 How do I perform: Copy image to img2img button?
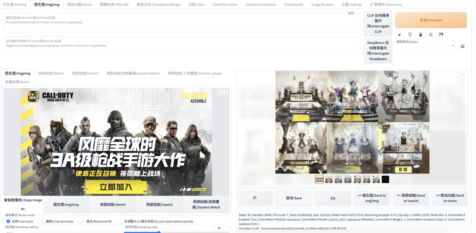[66, 204]
